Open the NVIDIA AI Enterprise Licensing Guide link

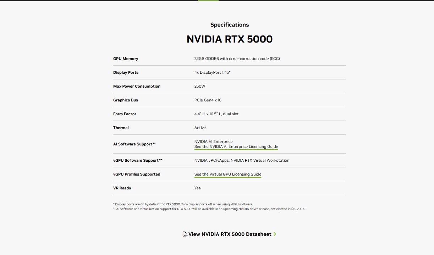236,147
